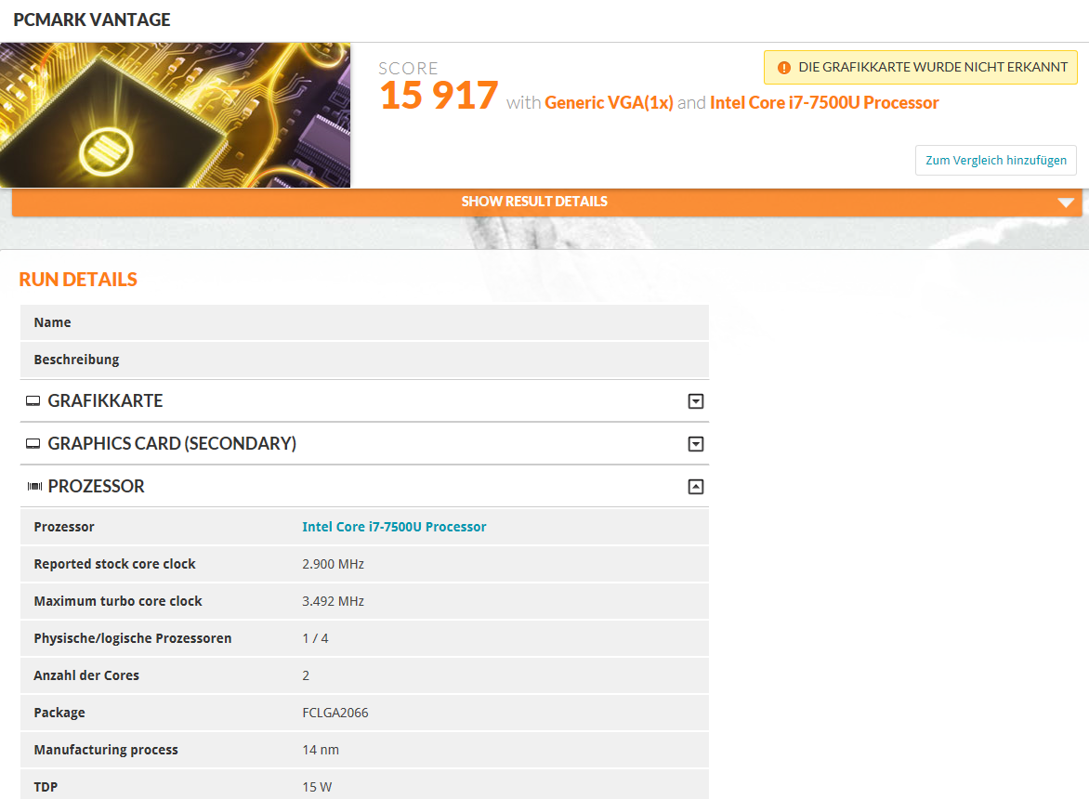
Task: Click the white arrow on the orange bar
Action: tap(1066, 203)
